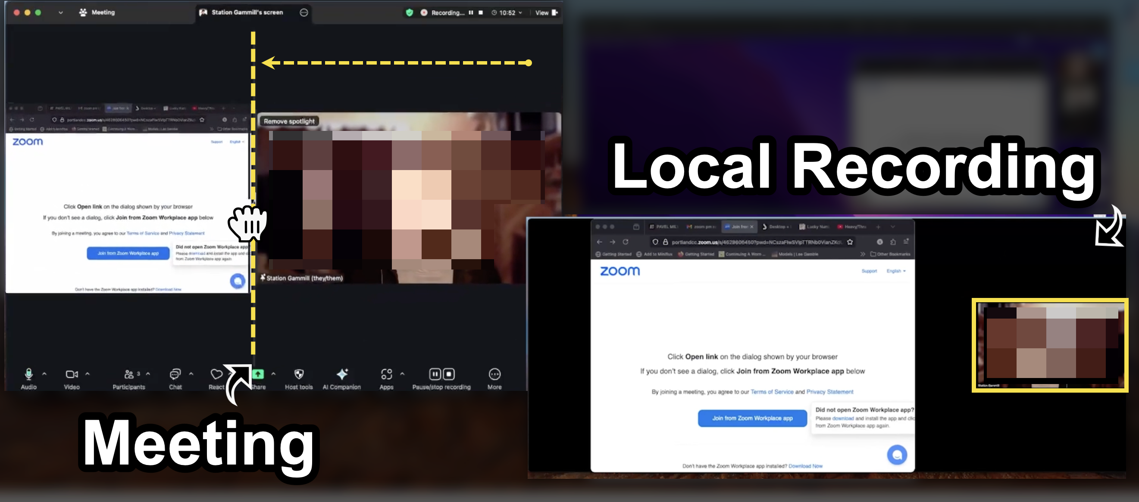
Task: Click the green encryption shield icon
Action: tap(410, 13)
